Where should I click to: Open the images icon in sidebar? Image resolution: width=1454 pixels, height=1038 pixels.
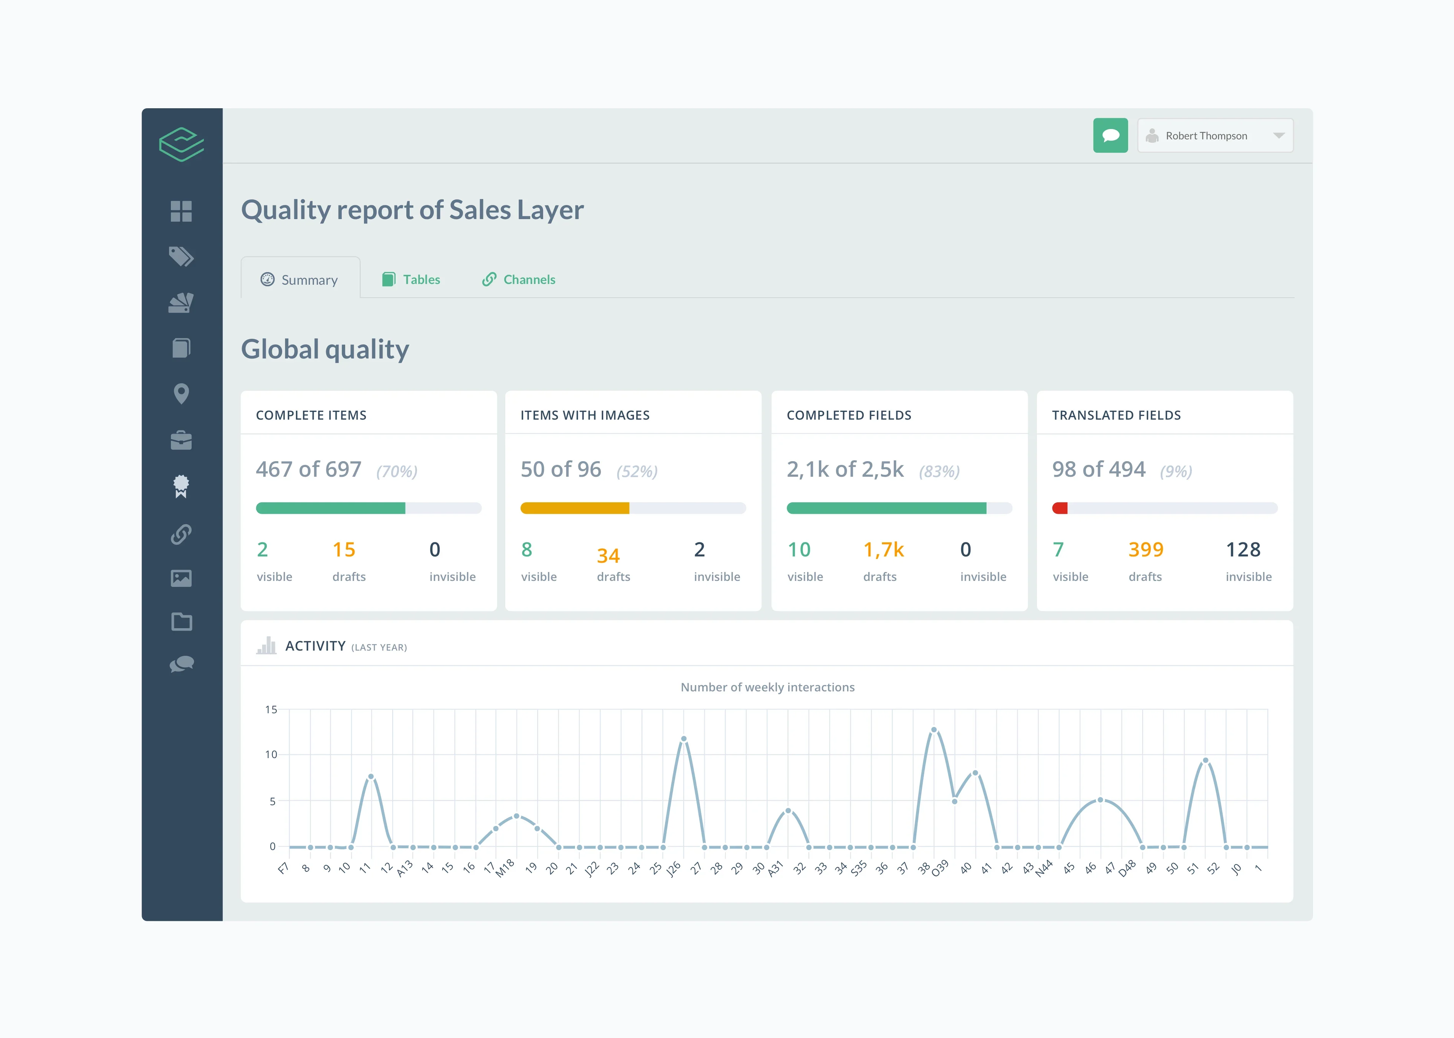click(x=182, y=578)
